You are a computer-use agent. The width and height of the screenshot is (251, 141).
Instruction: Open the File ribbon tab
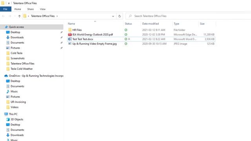coord(5,9)
